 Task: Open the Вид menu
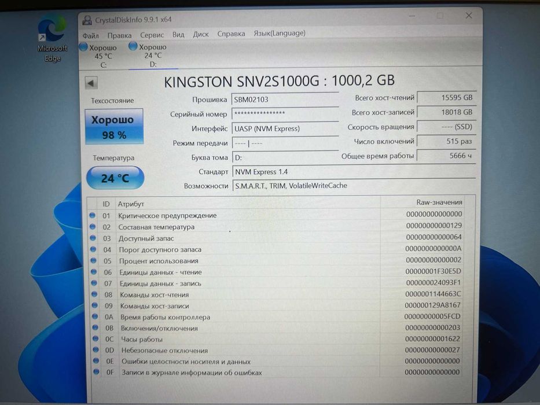[x=178, y=35]
